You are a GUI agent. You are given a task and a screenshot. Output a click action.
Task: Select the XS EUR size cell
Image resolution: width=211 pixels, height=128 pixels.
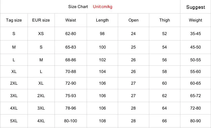tap(41, 34)
